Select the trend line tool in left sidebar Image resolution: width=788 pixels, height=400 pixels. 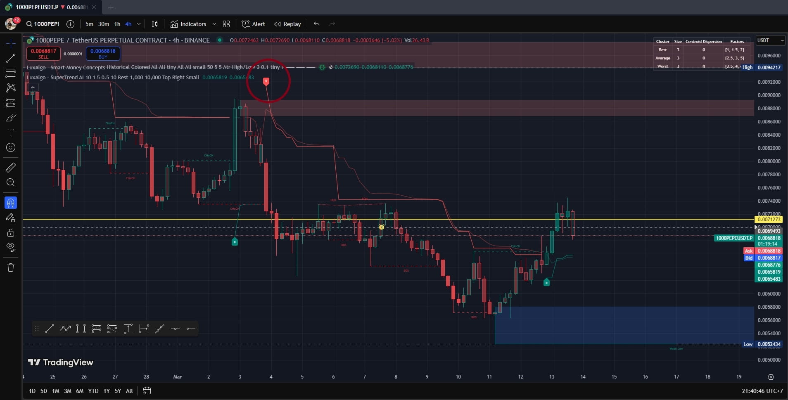(11, 58)
